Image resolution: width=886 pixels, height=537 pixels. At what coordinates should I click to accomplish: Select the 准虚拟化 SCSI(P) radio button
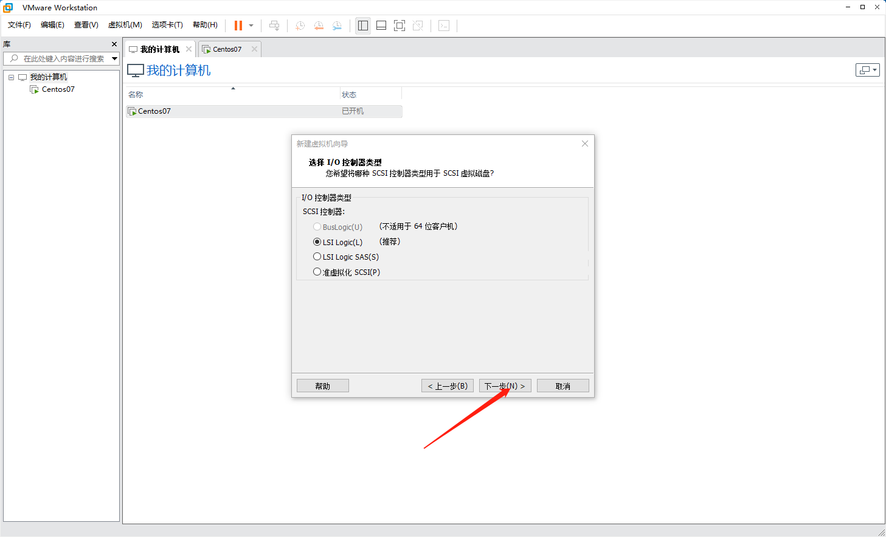click(317, 272)
